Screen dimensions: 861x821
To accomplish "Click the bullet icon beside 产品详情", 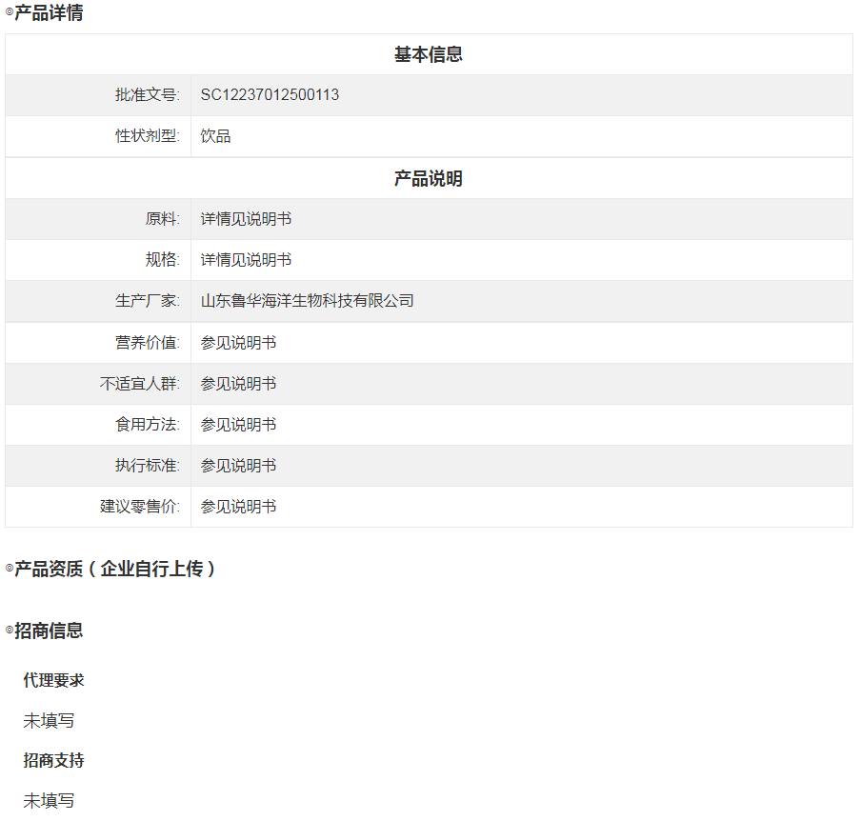I will click(10, 11).
